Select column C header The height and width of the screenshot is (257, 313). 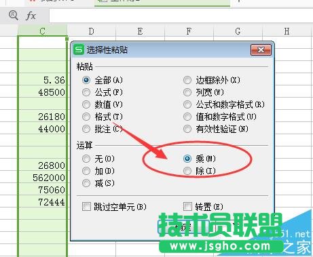click(x=42, y=31)
